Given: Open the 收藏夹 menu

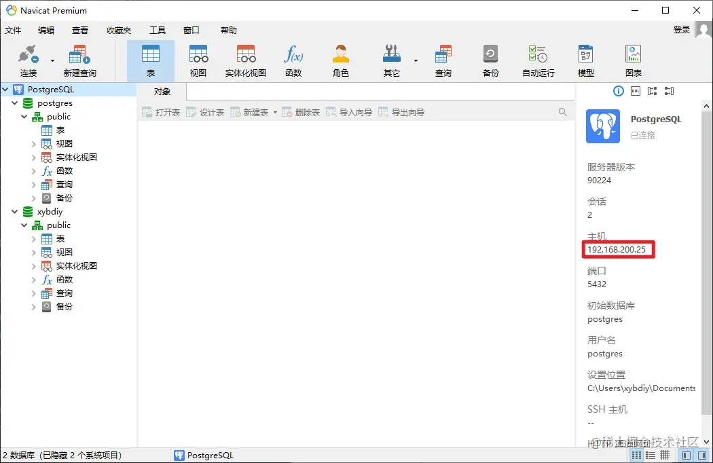Looking at the screenshot, I should coord(119,30).
